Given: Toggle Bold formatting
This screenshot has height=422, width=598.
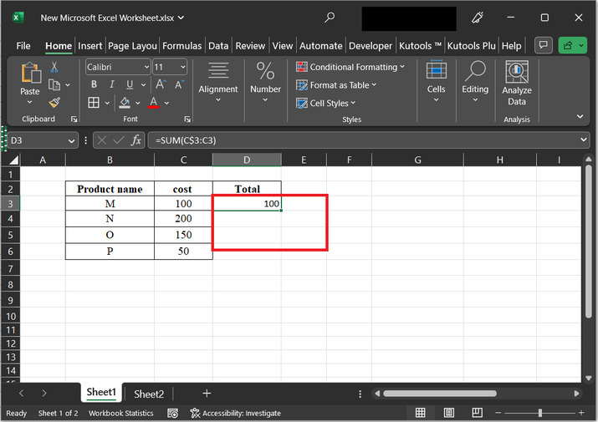Looking at the screenshot, I should pos(94,84).
